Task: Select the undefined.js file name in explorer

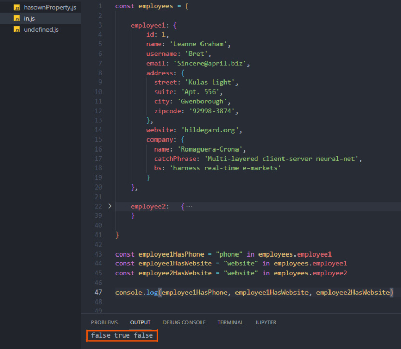Action: click(41, 30)
